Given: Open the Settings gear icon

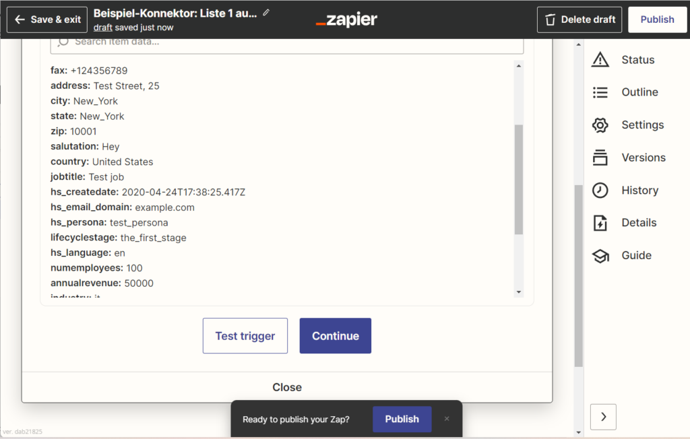Looking at the screenshot, I should (600, 125).
